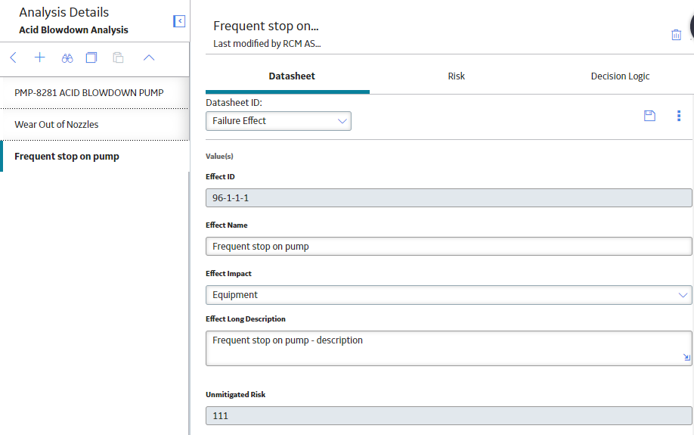Click the copy icon

(x=91, y=57)
